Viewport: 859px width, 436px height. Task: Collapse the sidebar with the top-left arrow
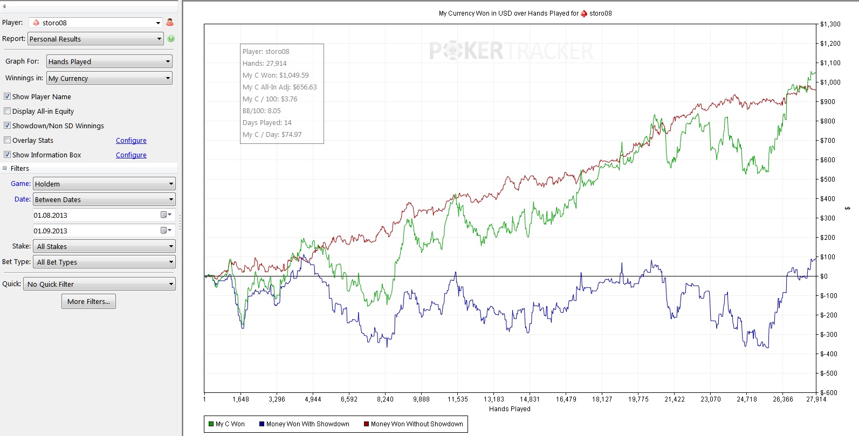tap(4, 6)
